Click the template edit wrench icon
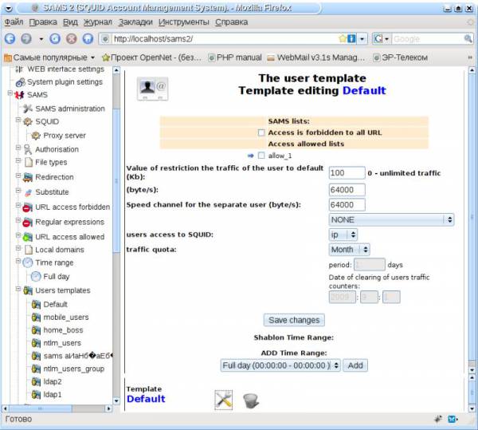The image size is (478, 430). (x=223, y=400)
